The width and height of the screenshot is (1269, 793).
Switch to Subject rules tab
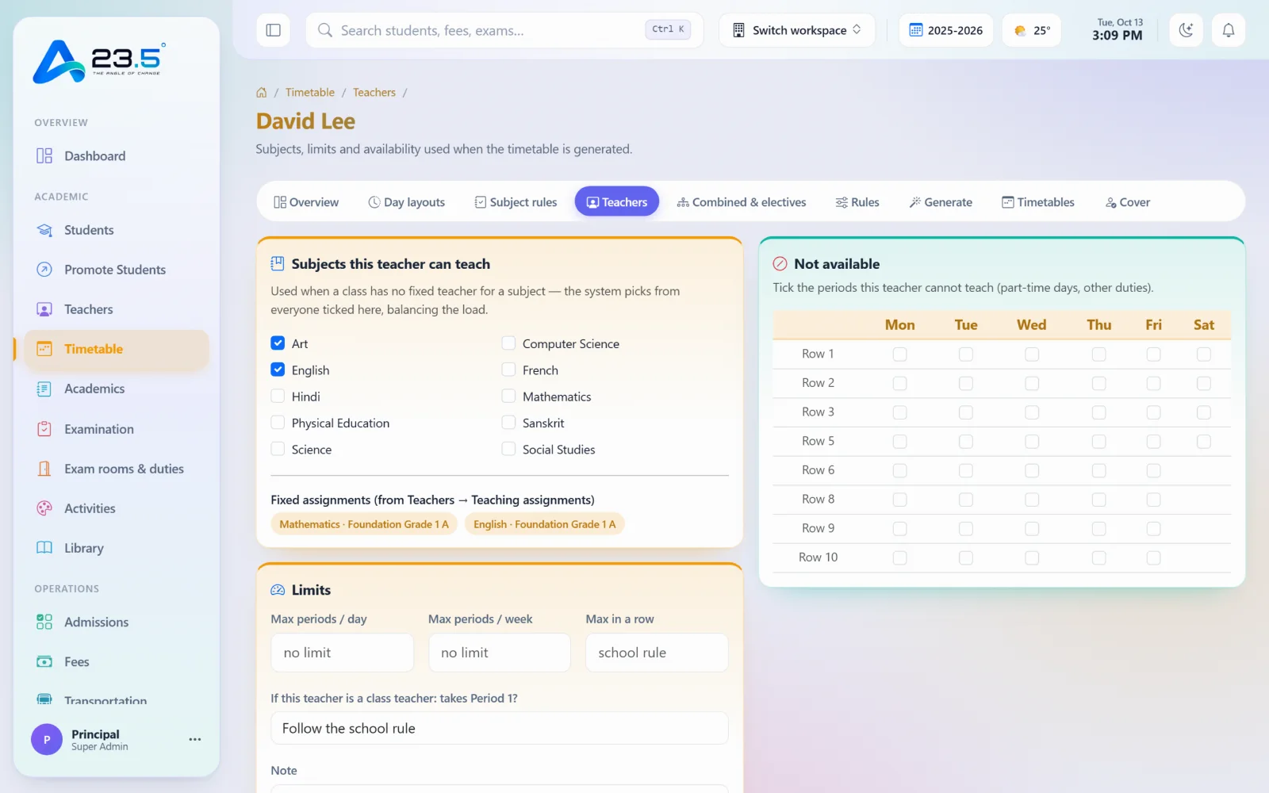pos(516,202)
